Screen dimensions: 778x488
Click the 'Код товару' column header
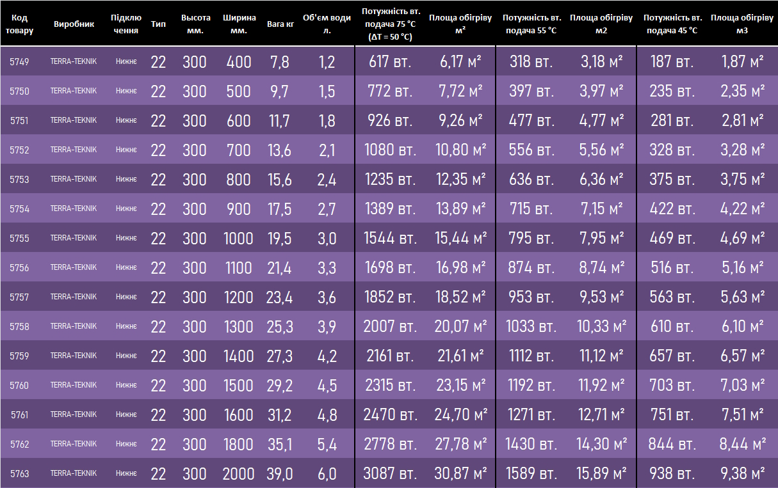(x=19, y=24)
